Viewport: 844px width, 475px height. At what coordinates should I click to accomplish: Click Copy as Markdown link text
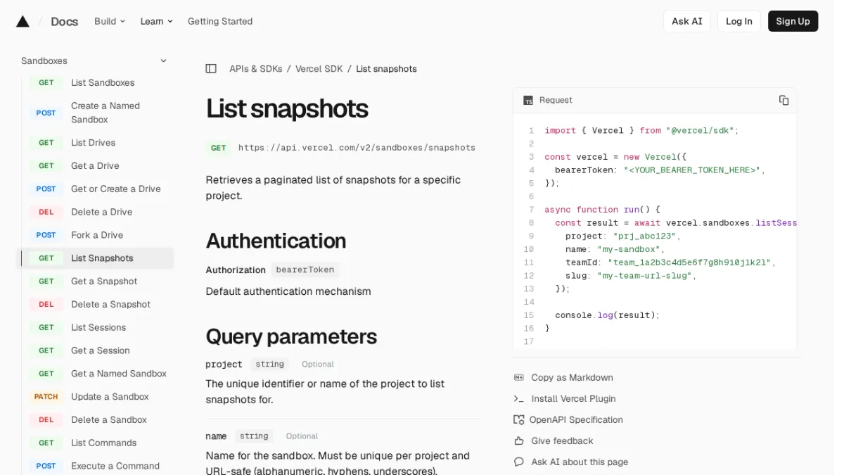point(573,378)
